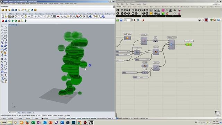222x125 pixels.
Task: Toggle Ortho in Rhino status bar
Action: (x=68, y=118)
